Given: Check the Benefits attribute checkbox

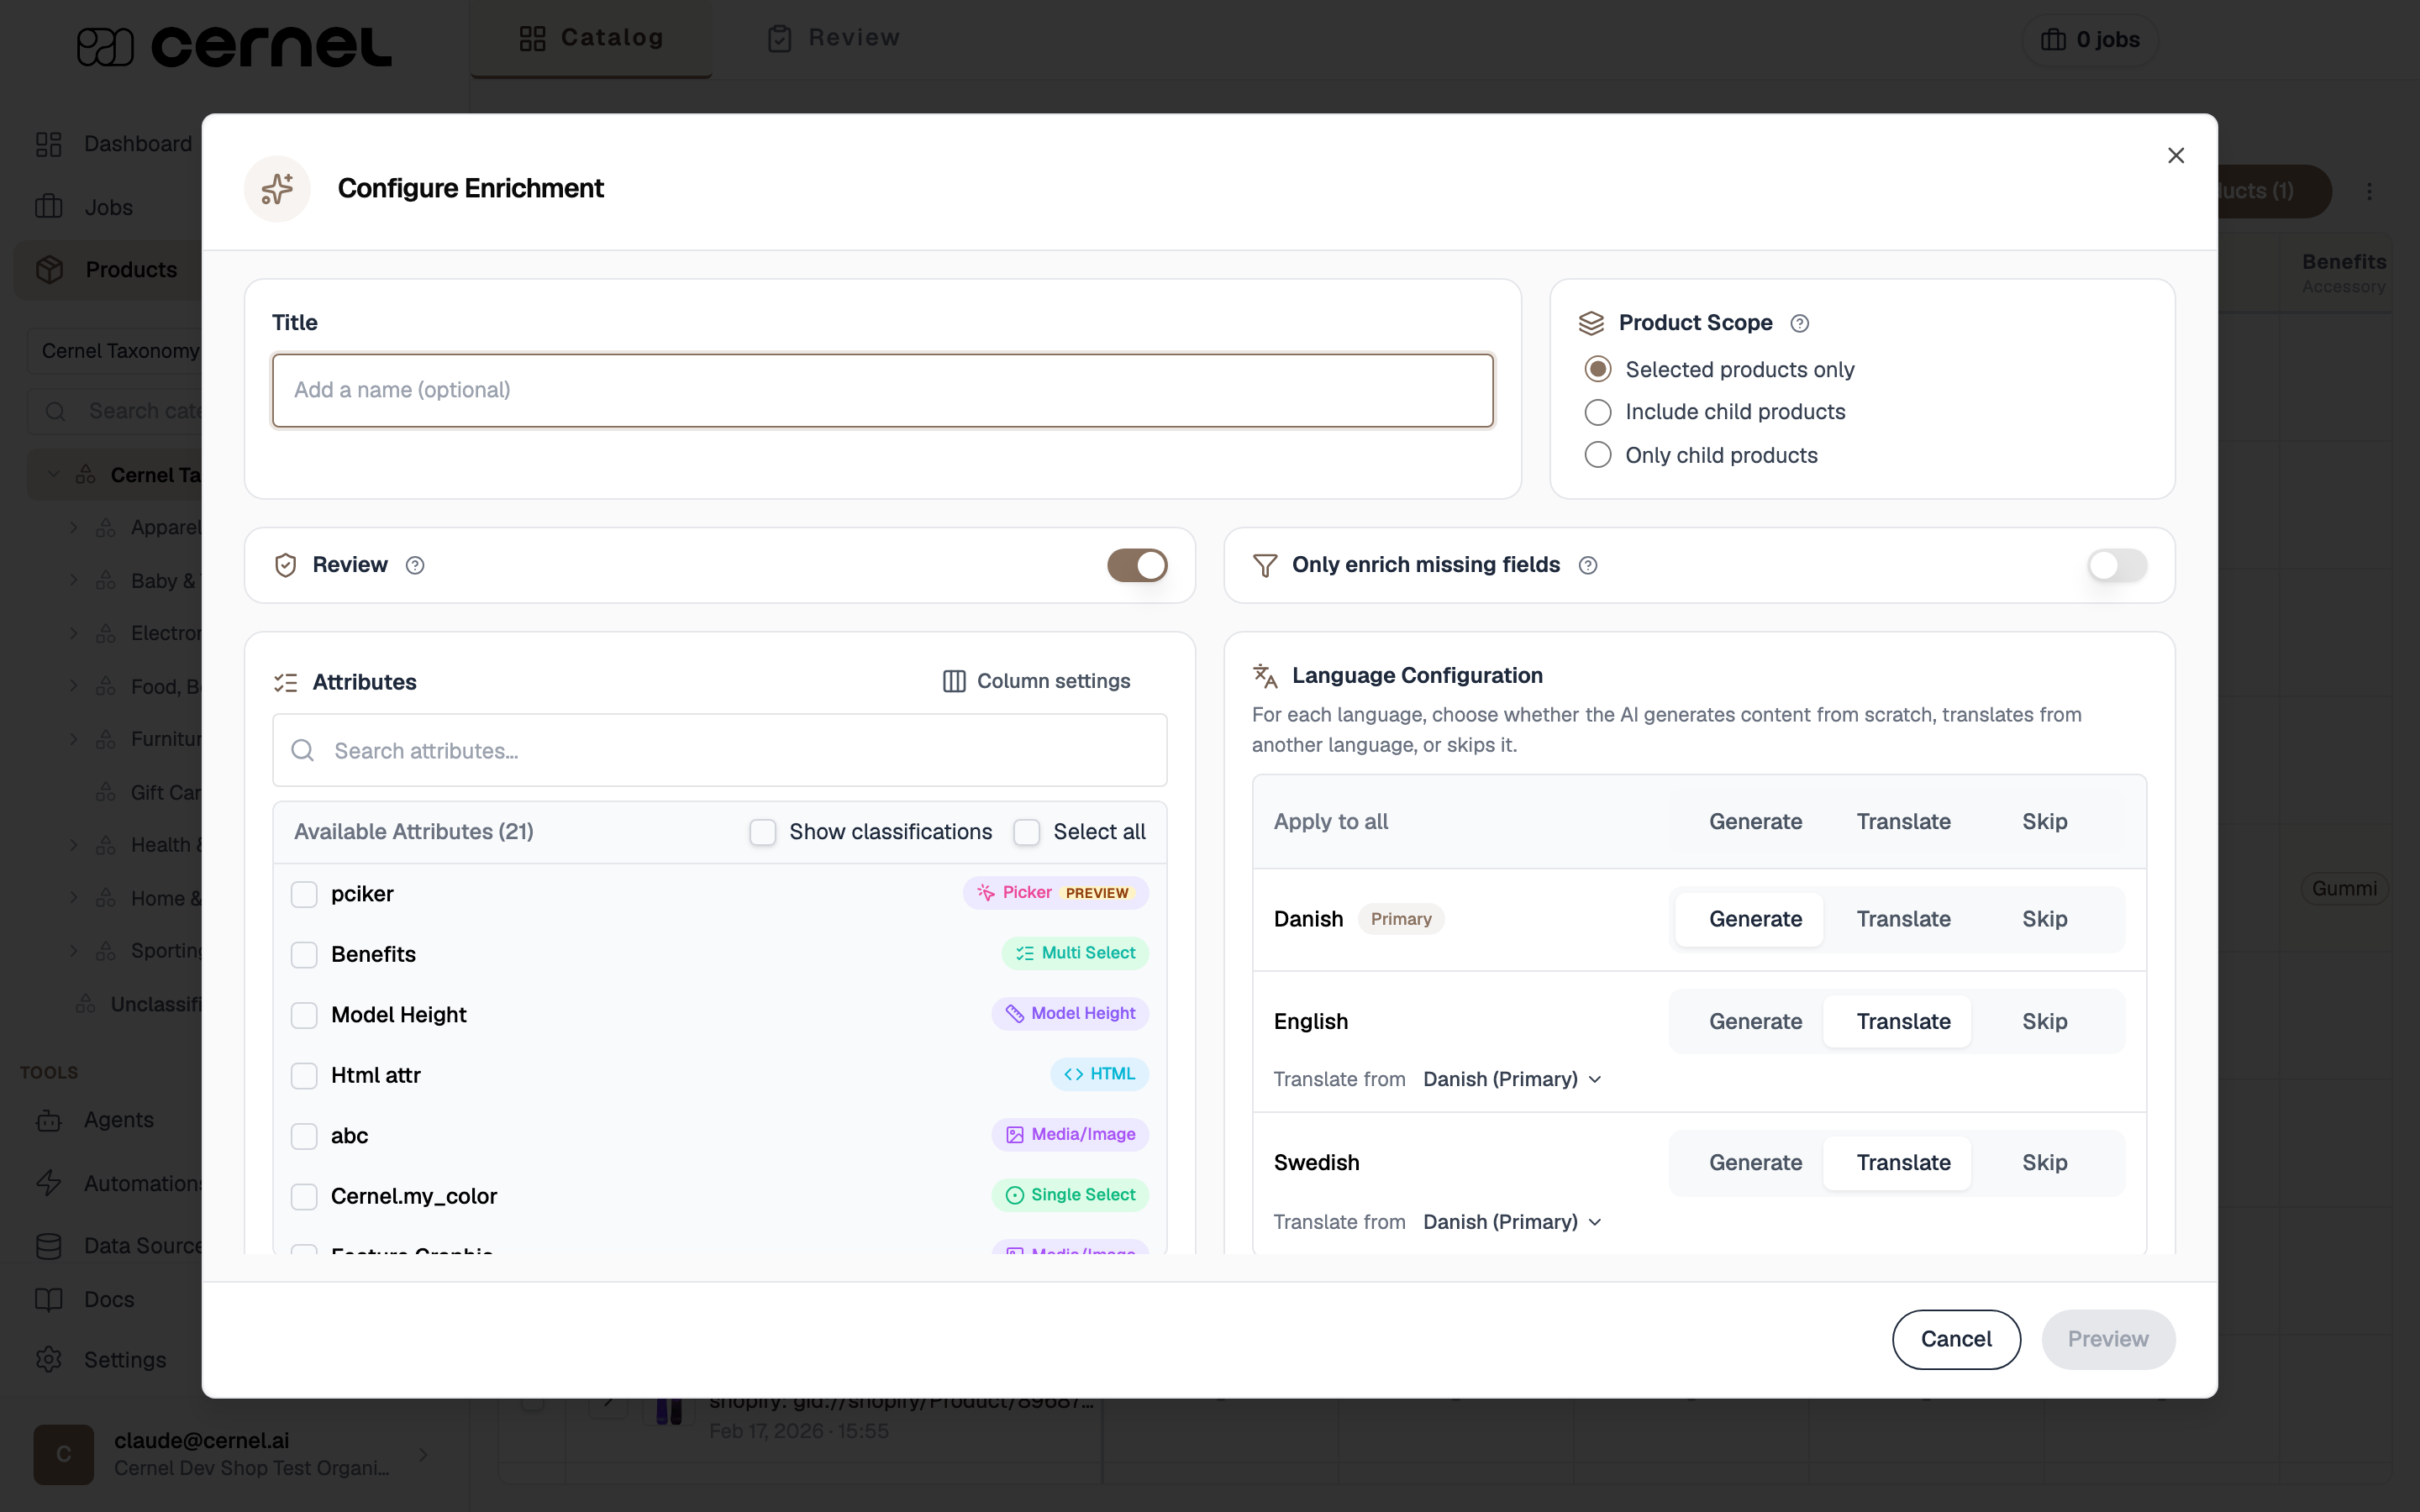Looking at the screenshot, I should click(304, 954).
